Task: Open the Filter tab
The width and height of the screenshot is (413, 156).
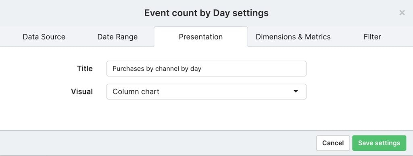Action: (372, 37)
